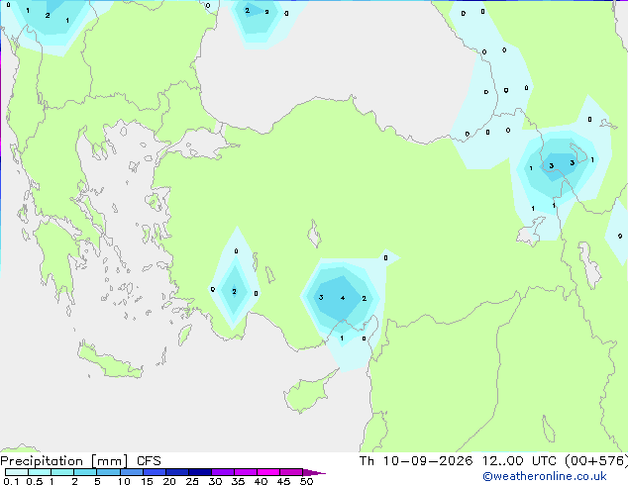The image size is (628, 485).
Task: Click the purple arrow tip at legend end
Action: (x=314, y=472)
